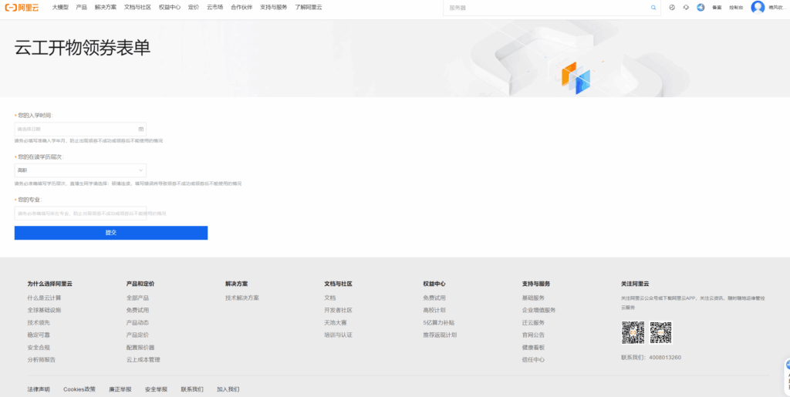Click the blue AI assistant icon in header
This screenshot has width=790, height=397.
(701, 8)
